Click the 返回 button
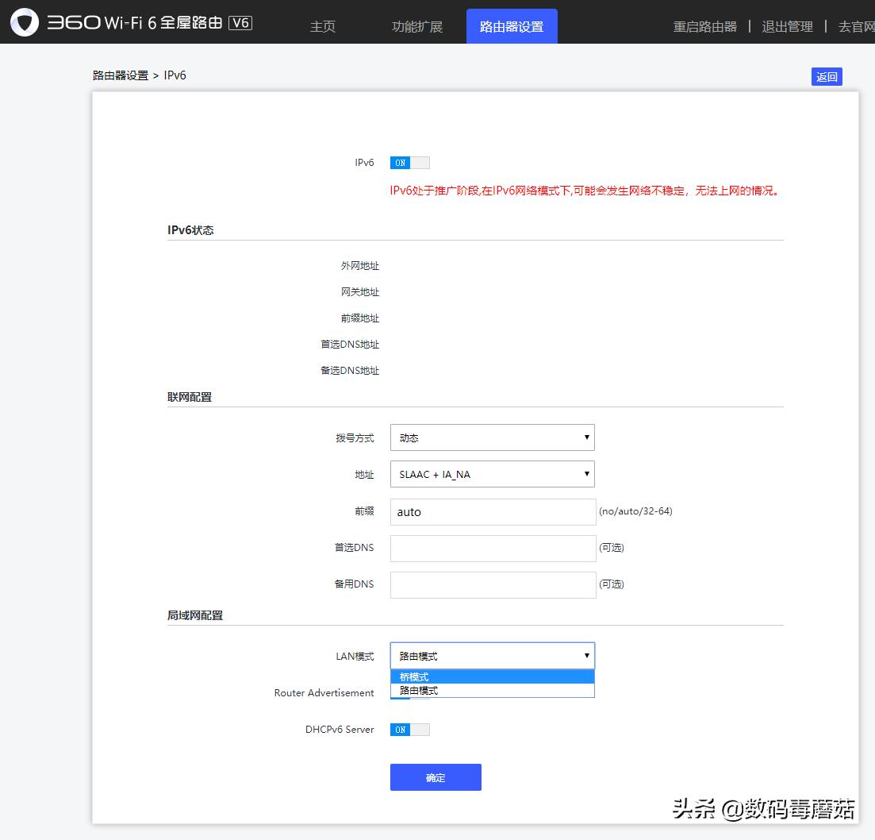875x840 pixels. [827, 76]
